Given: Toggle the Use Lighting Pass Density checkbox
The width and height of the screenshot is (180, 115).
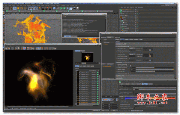Looking at the screenshot, I should point(130,52).
